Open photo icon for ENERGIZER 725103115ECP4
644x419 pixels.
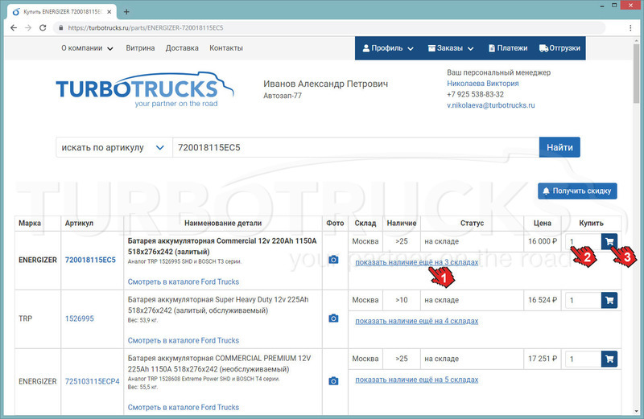click(x=333, y=381)
